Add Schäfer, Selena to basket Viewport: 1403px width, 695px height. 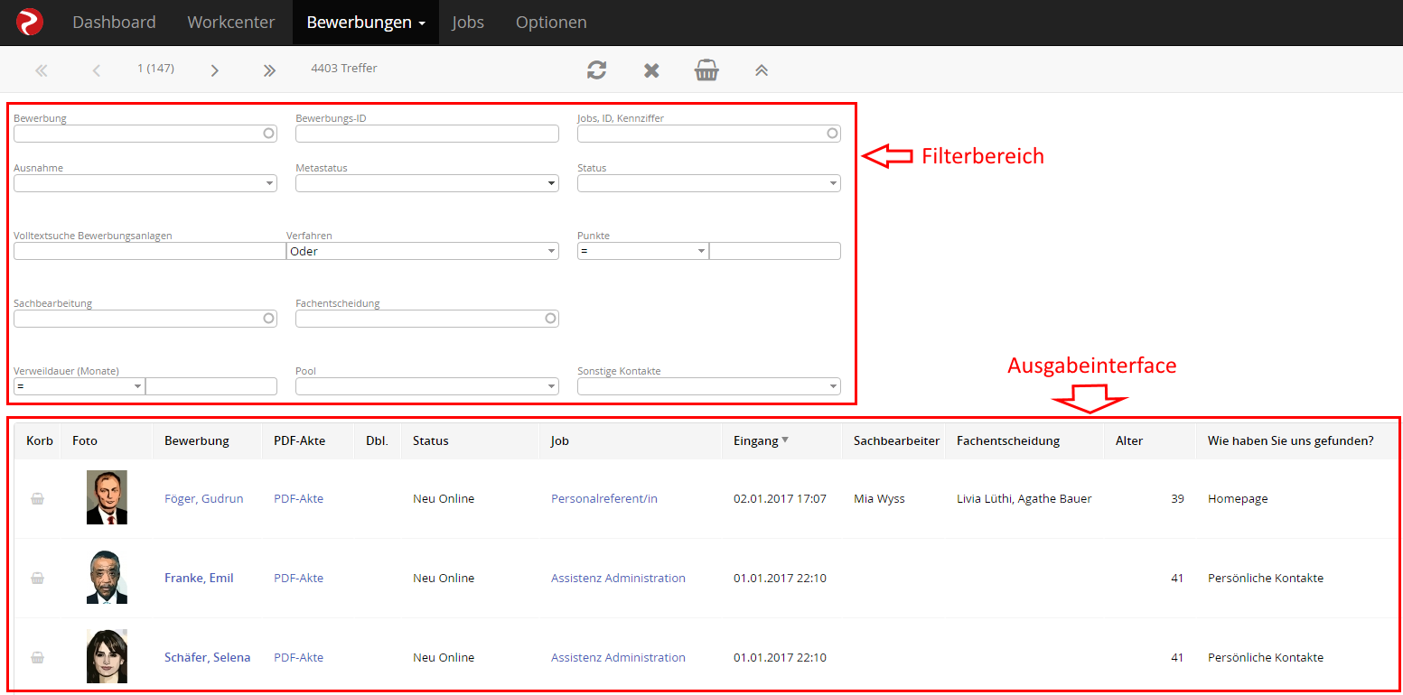37,657
